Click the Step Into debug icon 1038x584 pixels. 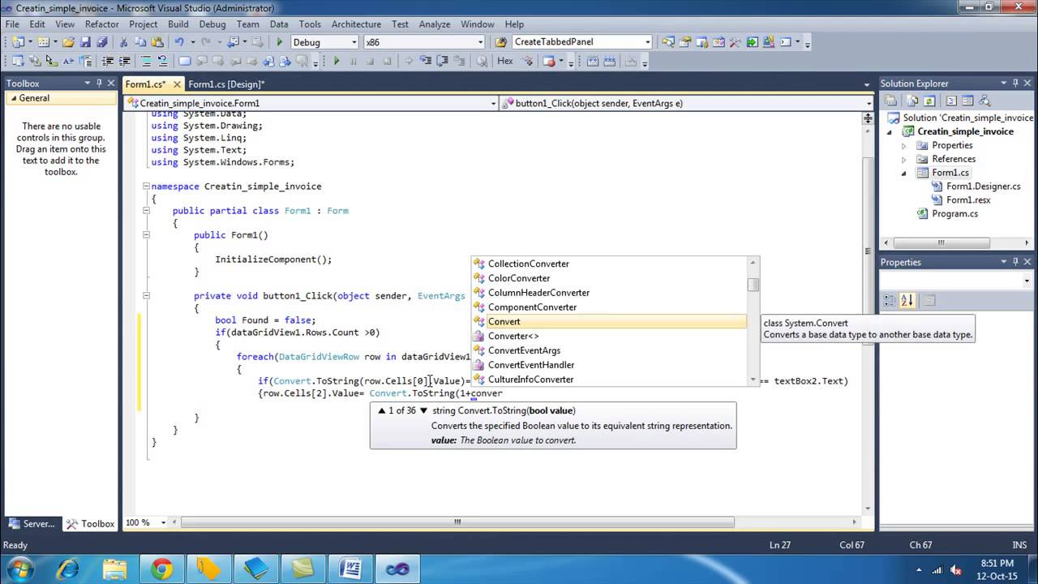(x=425, y=61)
